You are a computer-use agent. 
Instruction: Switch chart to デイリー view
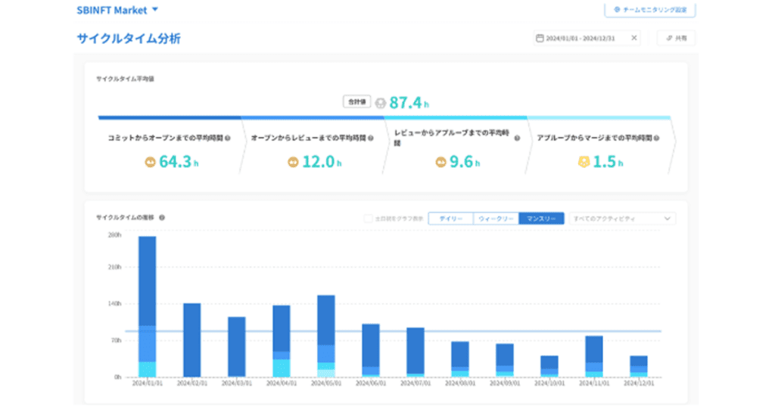point(451,219)
